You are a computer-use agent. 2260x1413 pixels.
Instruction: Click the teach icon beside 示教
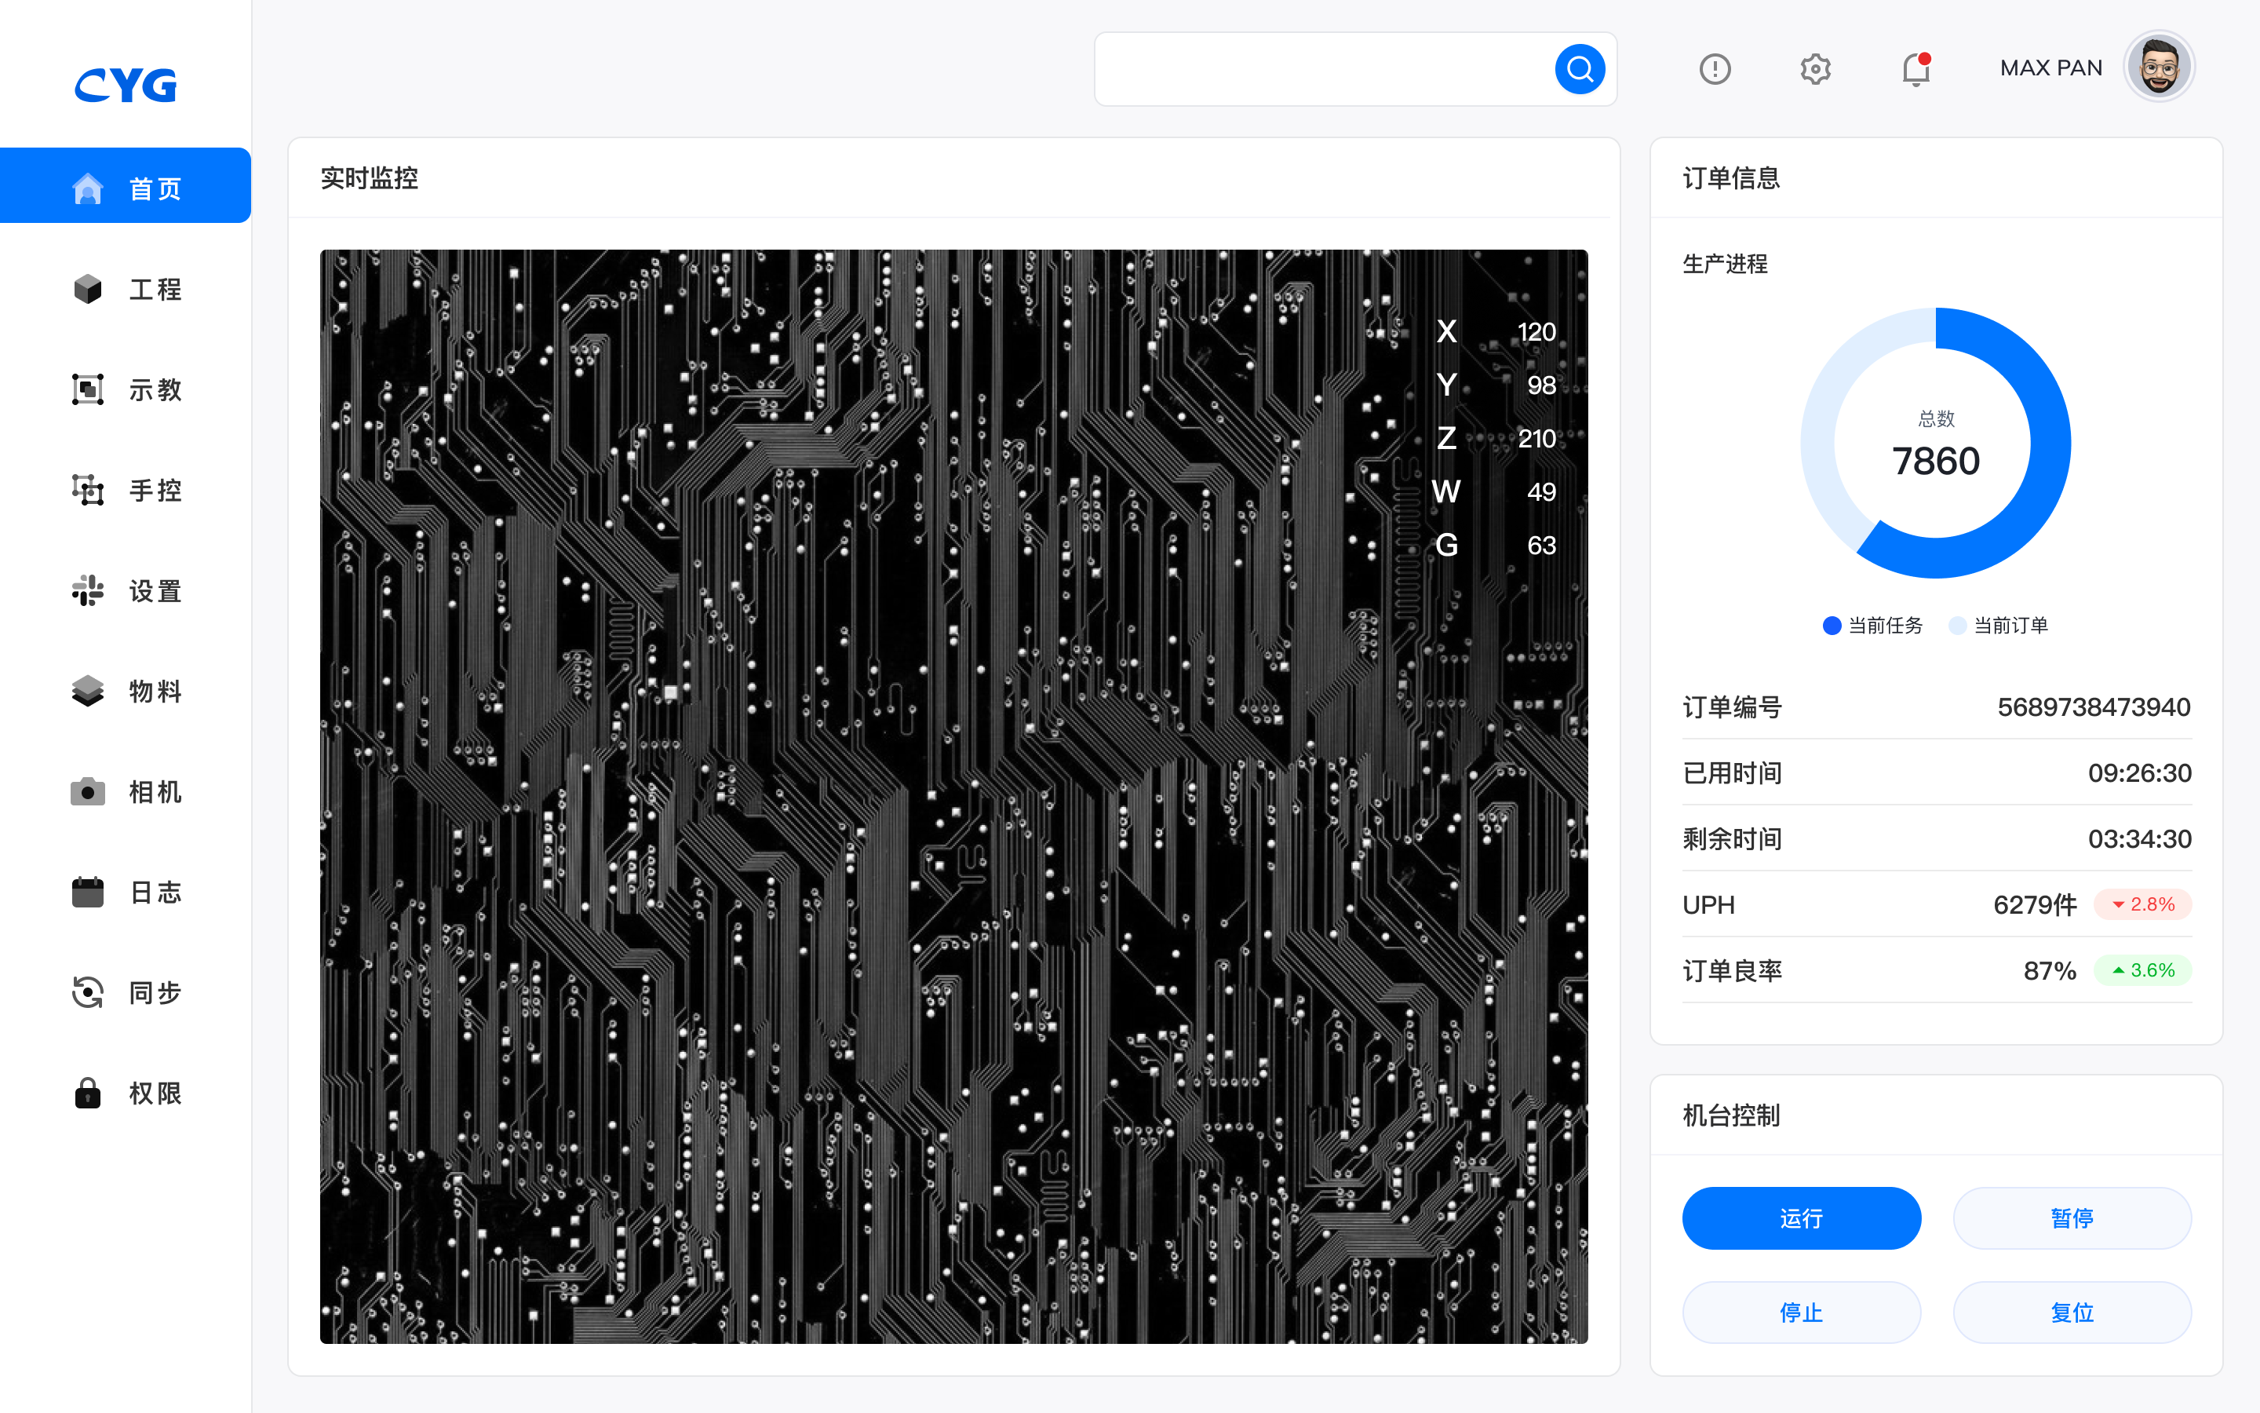(88, 389)
